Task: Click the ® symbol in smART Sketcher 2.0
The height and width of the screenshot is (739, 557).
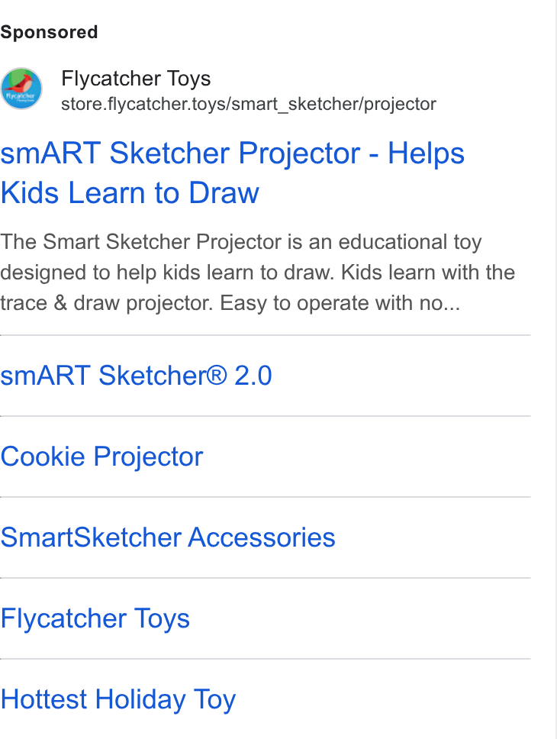Action: (217, 374)
